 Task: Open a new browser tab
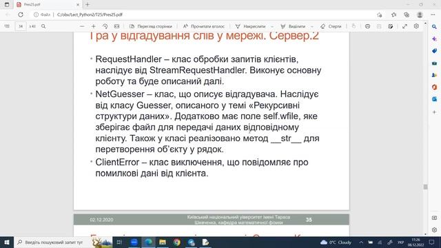point(88,5)
